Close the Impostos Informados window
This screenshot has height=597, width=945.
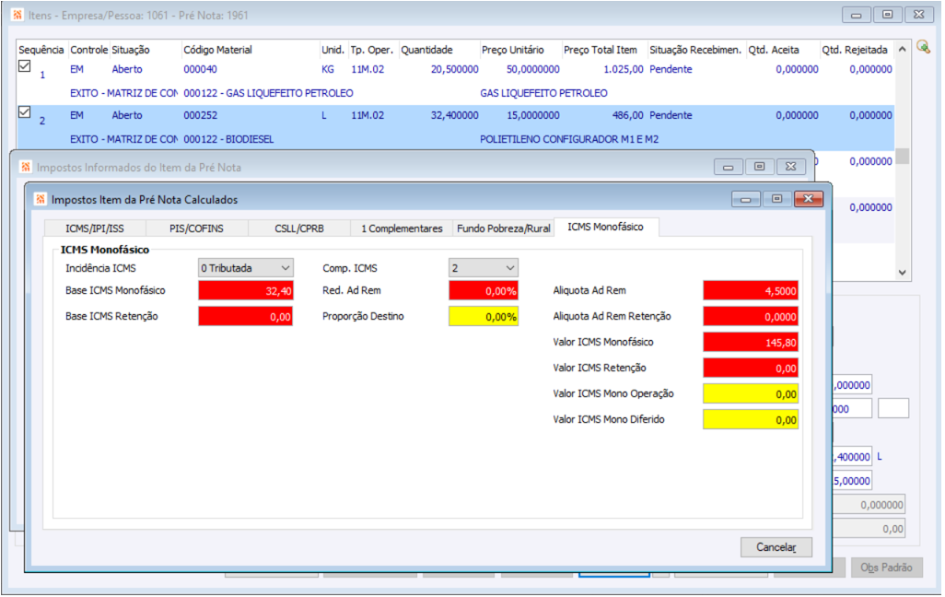coord(790,167)
